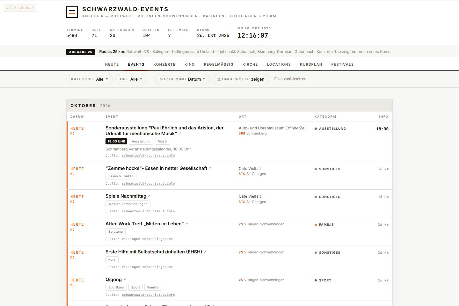Open the Qigong event title
The height and width of the screenshot is (306, 459).
[x=113, y=280]
